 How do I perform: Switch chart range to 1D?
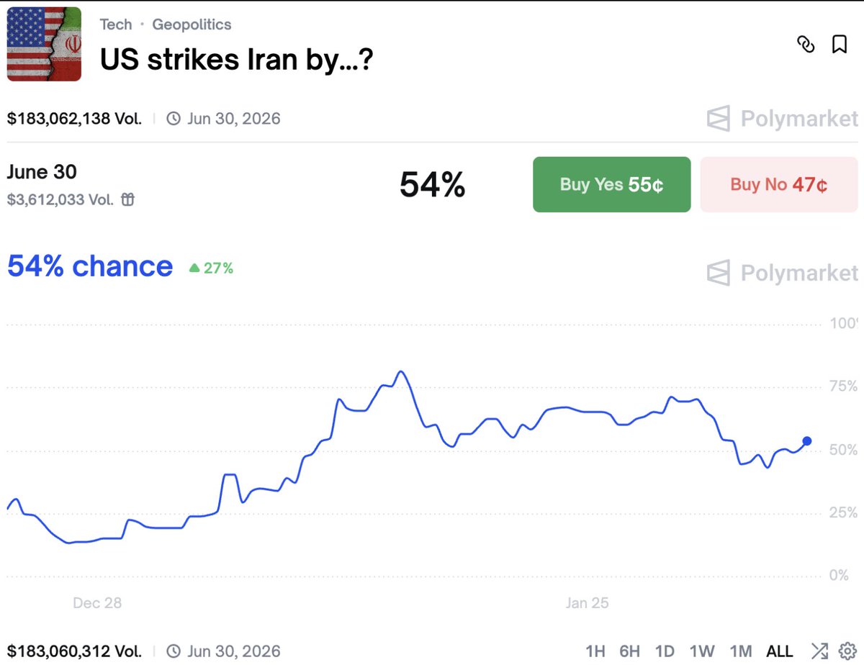(665, 651)
